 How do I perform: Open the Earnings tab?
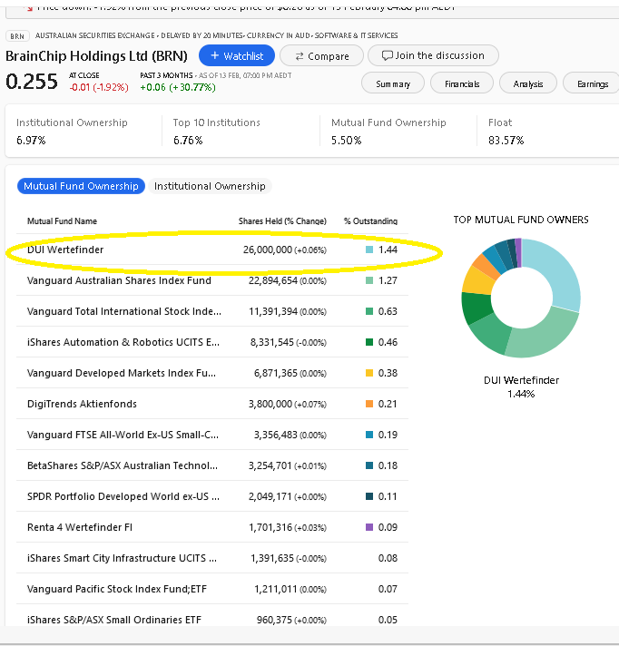click(592, 83)
